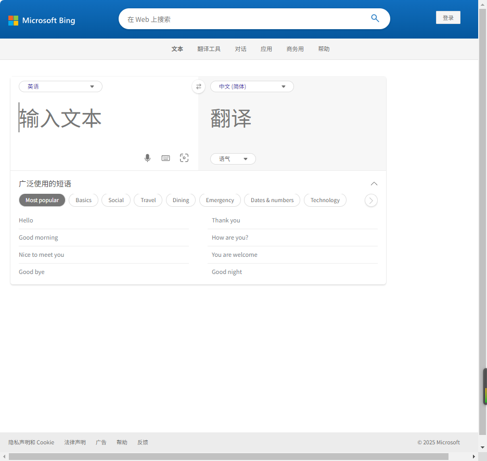487x461 pixels.
Task: Select the 帮助 tab in top navigation
Action: tap(324, 49)
